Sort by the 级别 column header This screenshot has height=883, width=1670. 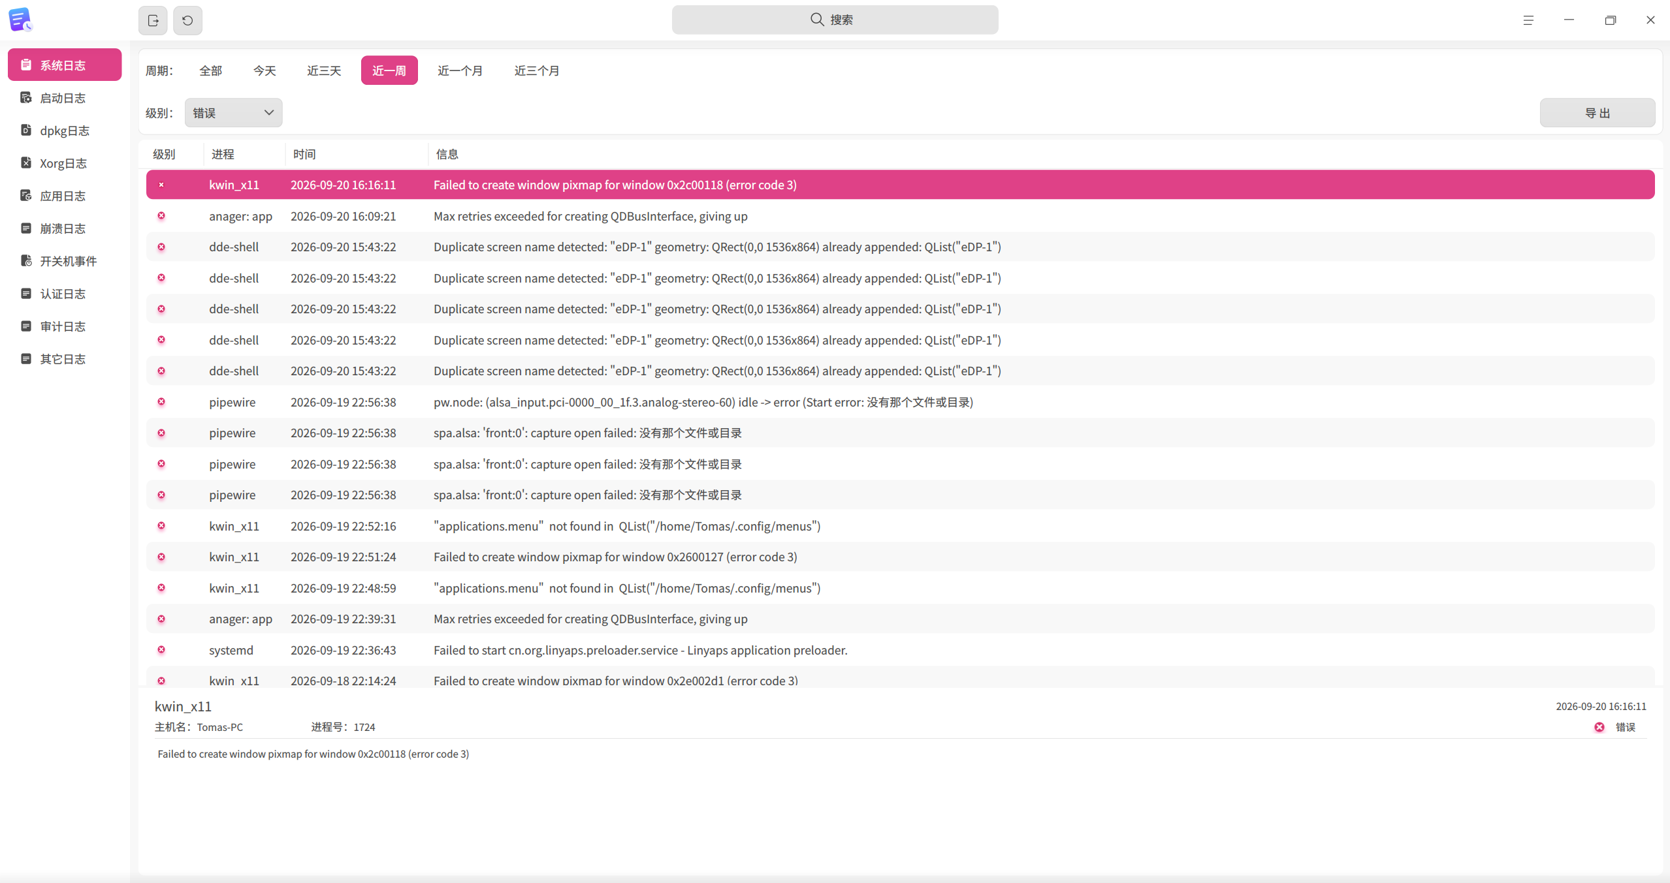coord(171,154)
